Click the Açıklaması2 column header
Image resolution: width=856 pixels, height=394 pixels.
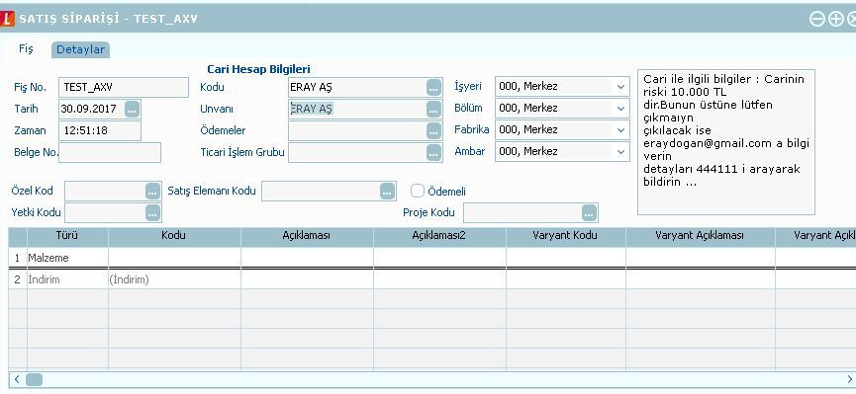click(439, 236)
